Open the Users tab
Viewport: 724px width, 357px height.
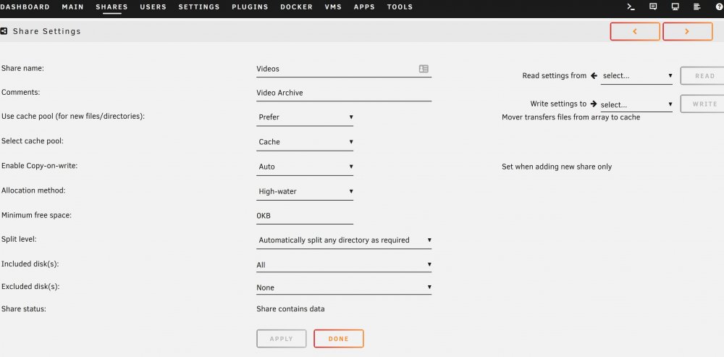click(x=153, y=7)
